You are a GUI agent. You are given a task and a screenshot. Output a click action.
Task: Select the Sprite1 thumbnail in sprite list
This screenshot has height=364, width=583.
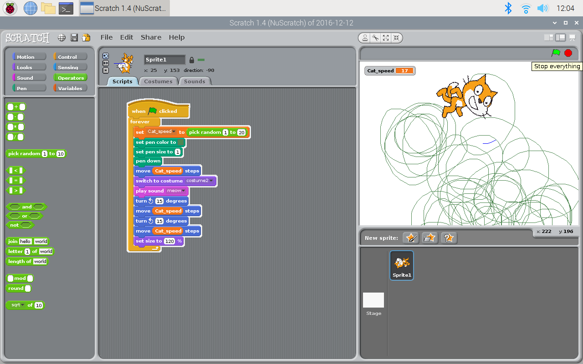tap(401, 265)
